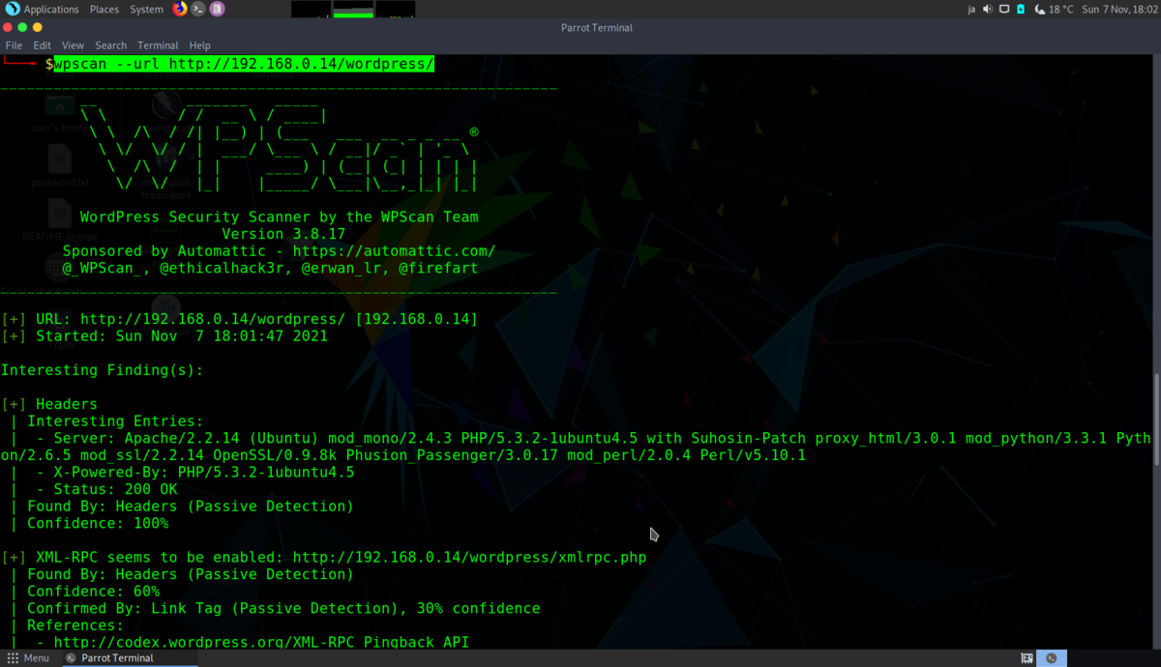Screen dimensions: 1161x667
Task: Open the Places menu
Action: 104,9
